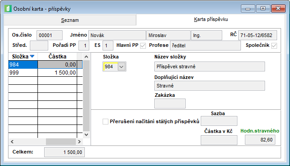This screenshot has width=290, height=166.
Task: Click the Částka v Kč field
Action: click(x=219, y=140)
